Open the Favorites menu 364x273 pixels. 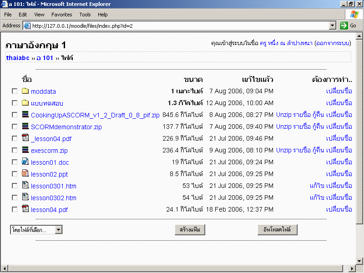pyautogui.click(x=61, y=15)
